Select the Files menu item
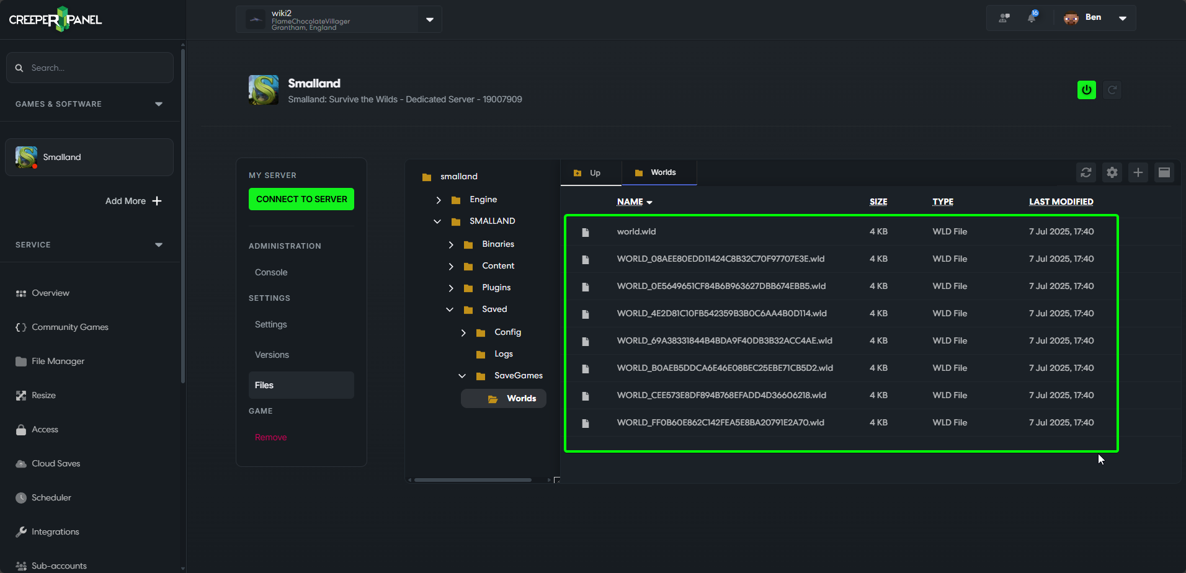The image size is (1186, 573). (301, 385)
